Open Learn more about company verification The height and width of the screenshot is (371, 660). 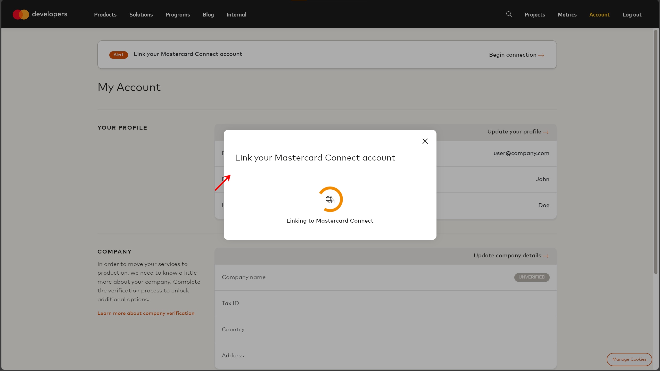tap(146, 313)
